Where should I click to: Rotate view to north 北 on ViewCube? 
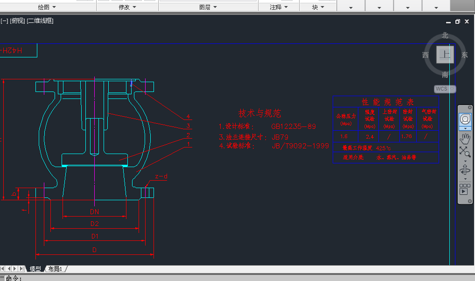[x=445, y=35]
